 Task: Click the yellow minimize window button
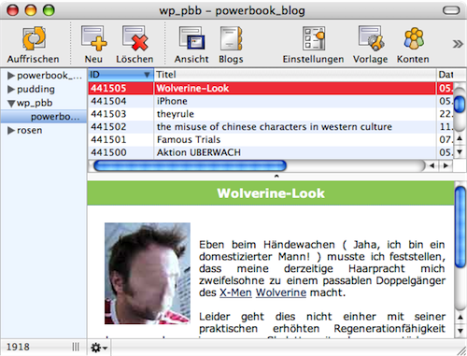[x=31, y=10]
